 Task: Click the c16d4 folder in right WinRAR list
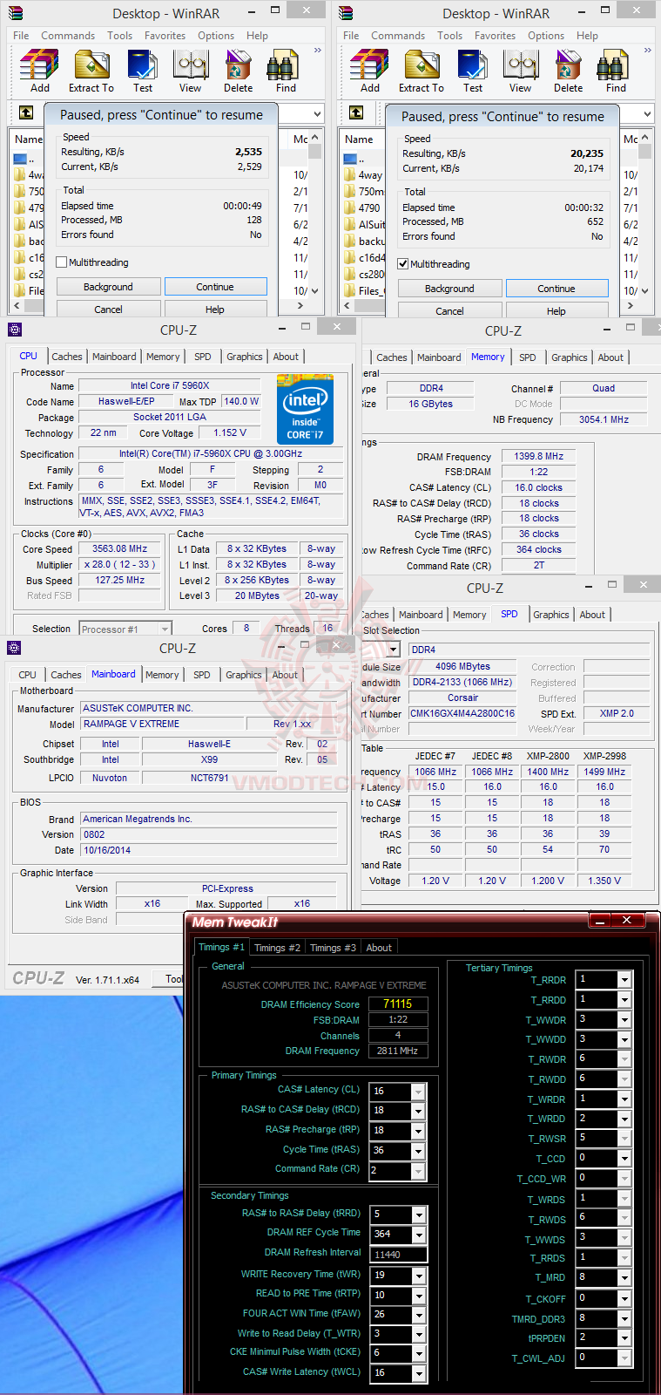coord(365,258)
